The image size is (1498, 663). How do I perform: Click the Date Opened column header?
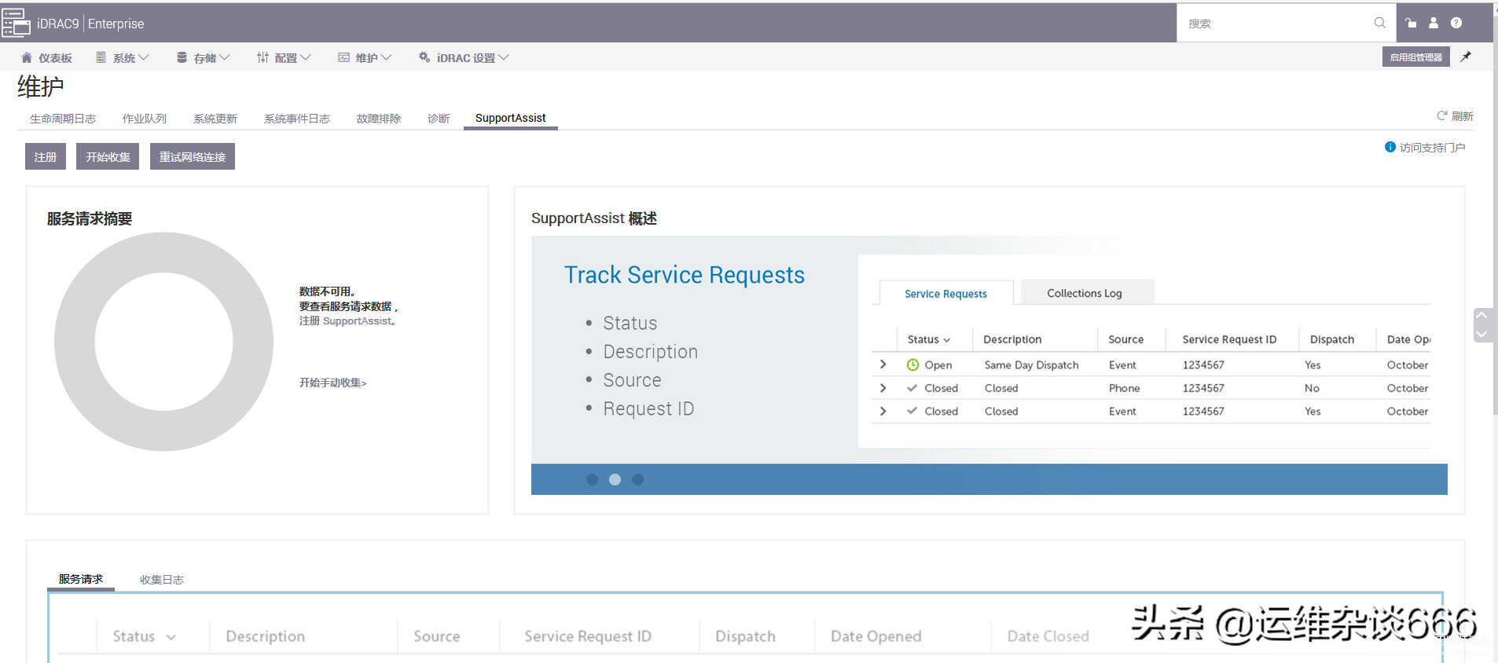(x=876, y=636)
